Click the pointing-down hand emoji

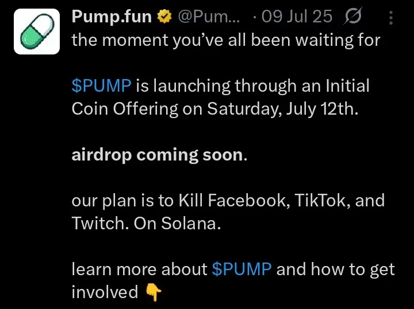pos(153,292)
